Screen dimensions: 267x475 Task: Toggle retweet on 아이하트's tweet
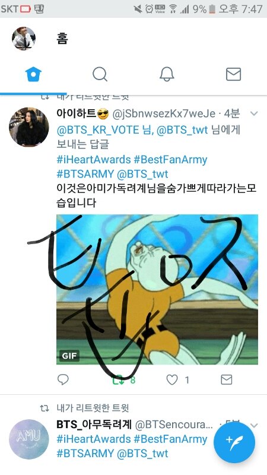[x=118, y=379]
